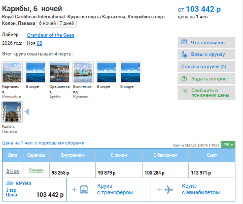The height and width of the screenshot is (204, 243).
Task: Open the Картахена, Колумбия port thumbnail
Action: [12, 72]
